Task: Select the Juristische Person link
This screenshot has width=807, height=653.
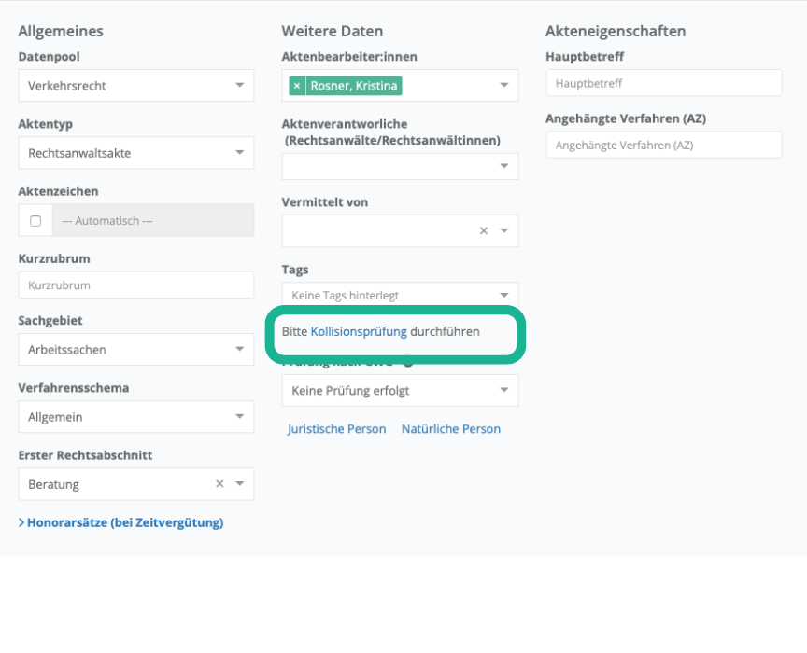Action: pos(336,429)
